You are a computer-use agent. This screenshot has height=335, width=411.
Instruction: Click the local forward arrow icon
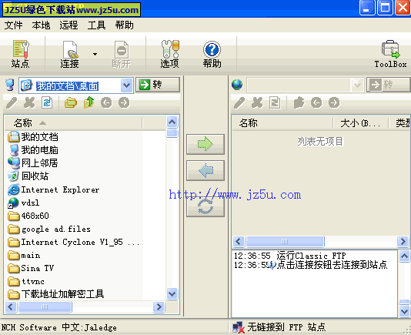[124, 102]
